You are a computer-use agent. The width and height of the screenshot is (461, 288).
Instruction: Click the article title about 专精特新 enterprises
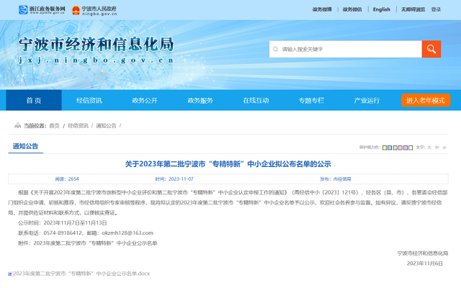[x=228, y=164]
